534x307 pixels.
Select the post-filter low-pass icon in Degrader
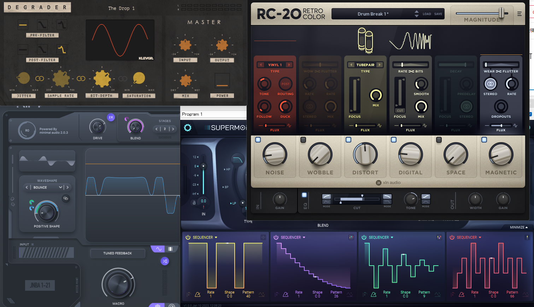point(42,49)
